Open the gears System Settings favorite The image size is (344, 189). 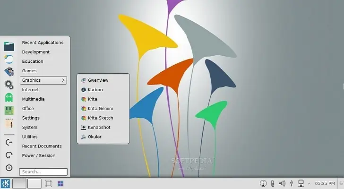(9, 85)
